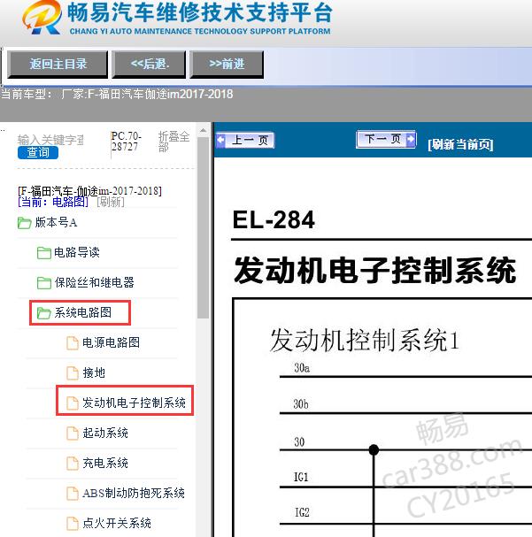532x537 pixels.
Task: Click the 30b power line label
Action: [x=301, y=404]
